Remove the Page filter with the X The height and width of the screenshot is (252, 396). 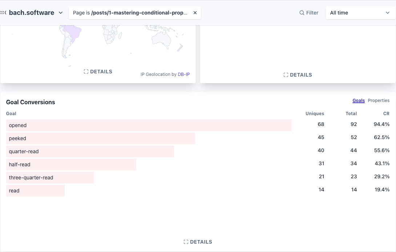pos(195,13)
